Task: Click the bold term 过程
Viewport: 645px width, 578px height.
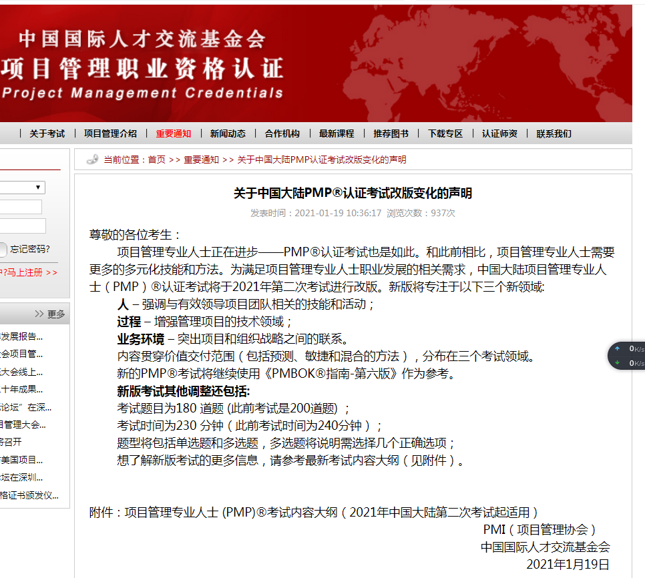Action: pyautogui.click(x=129, y=322)
